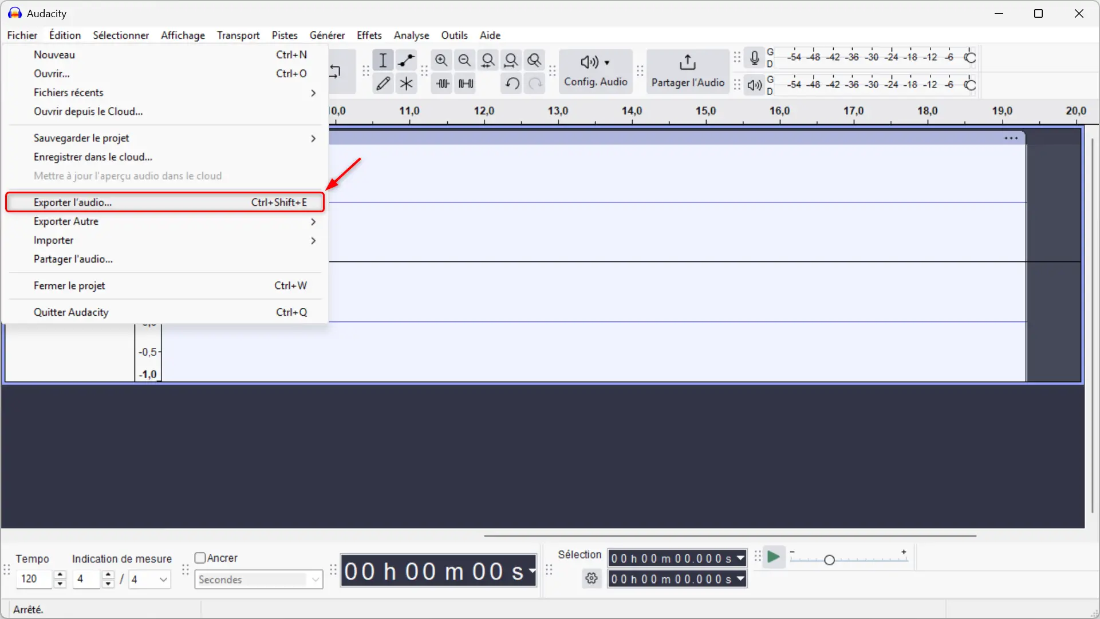The height and width of the screenshot is (619, 1100).
Task: Choose Nouveau in Fichier menu
Action: (165, 54)
